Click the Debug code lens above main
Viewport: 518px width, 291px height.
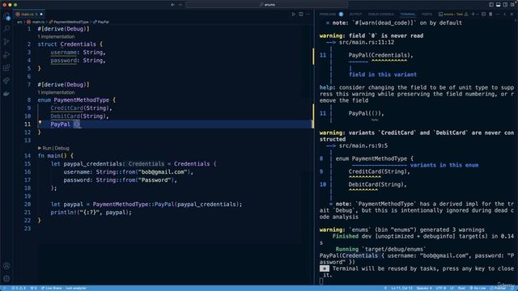coord(62,148)
